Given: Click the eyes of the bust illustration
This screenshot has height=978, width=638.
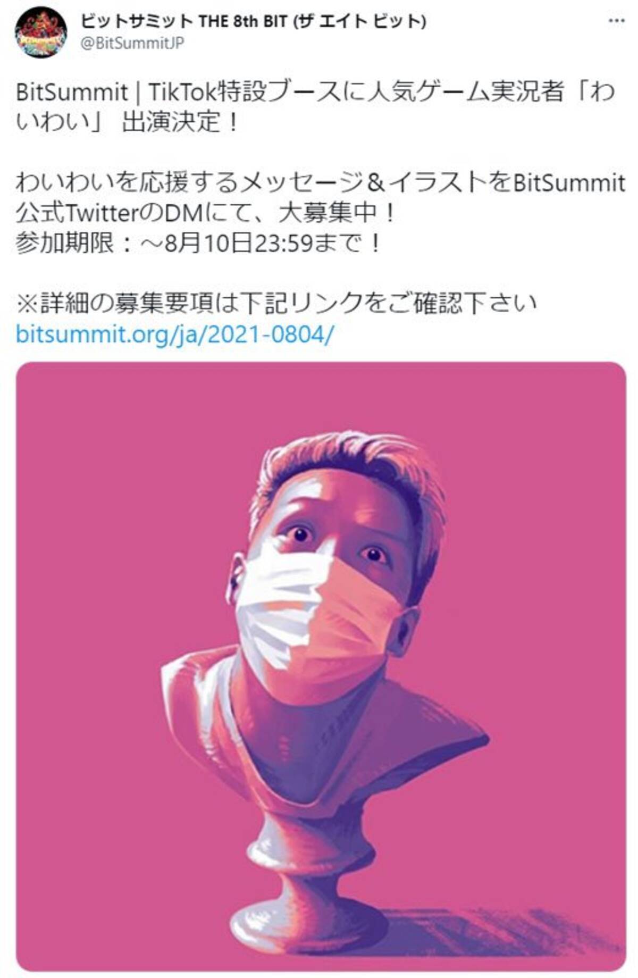Looking at the screenshot, I should pyautogui.click(x=338, y=544).
